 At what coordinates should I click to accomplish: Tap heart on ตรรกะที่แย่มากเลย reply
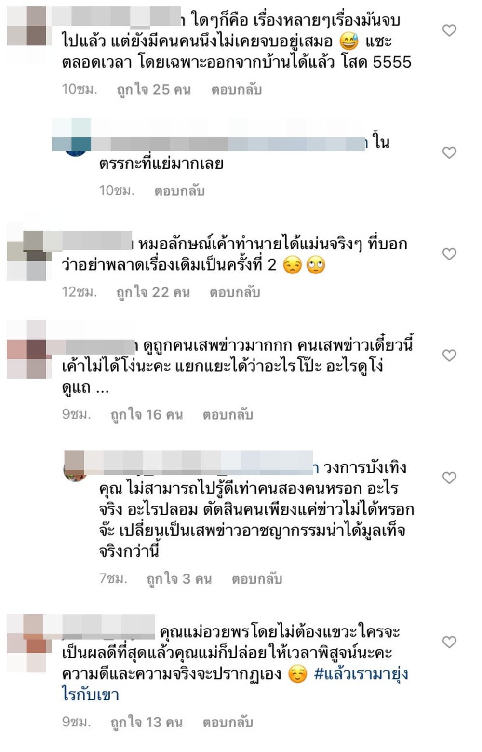[449, 153]
